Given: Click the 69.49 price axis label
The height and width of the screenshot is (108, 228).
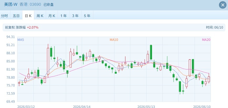Looking at the screenshot, I should click(x=11, y=101).
